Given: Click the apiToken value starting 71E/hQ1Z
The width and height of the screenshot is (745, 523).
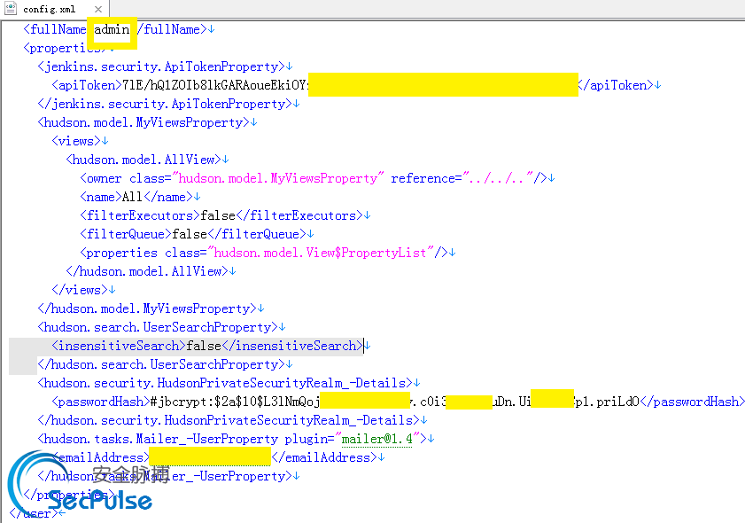Looking at the screenshot, I should pos(216,85).
